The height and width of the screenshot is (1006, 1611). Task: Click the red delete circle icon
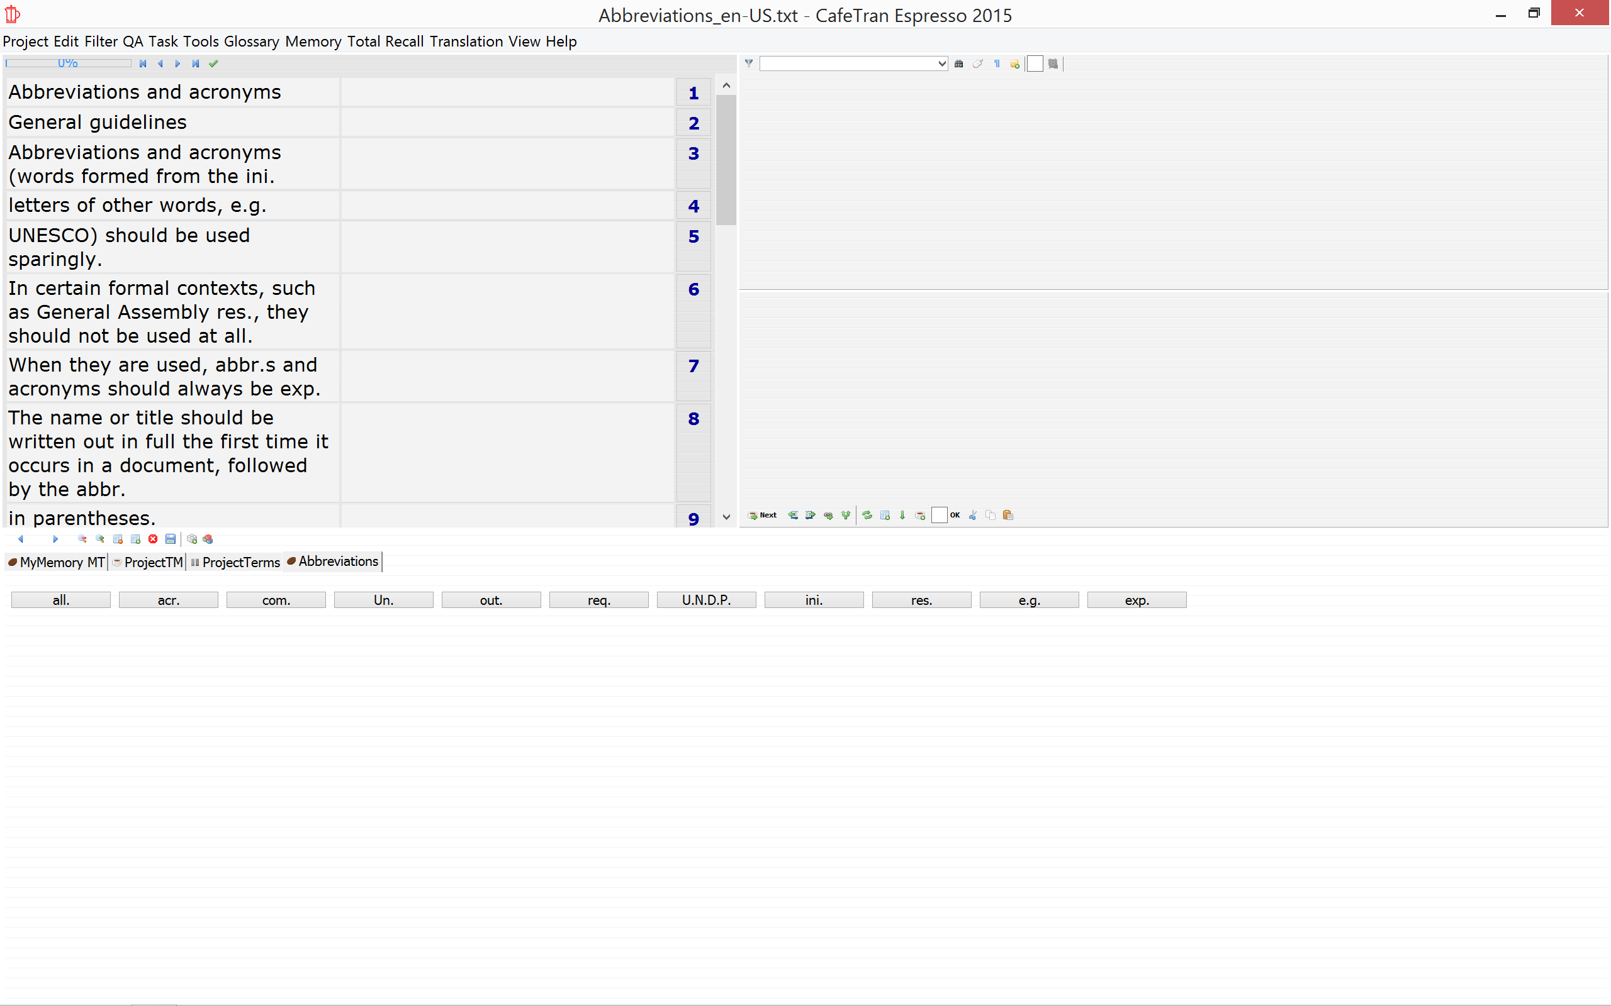coord(153,539)
